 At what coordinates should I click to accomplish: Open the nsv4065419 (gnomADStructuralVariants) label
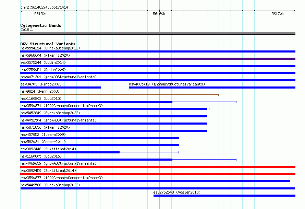pos(167,84)
